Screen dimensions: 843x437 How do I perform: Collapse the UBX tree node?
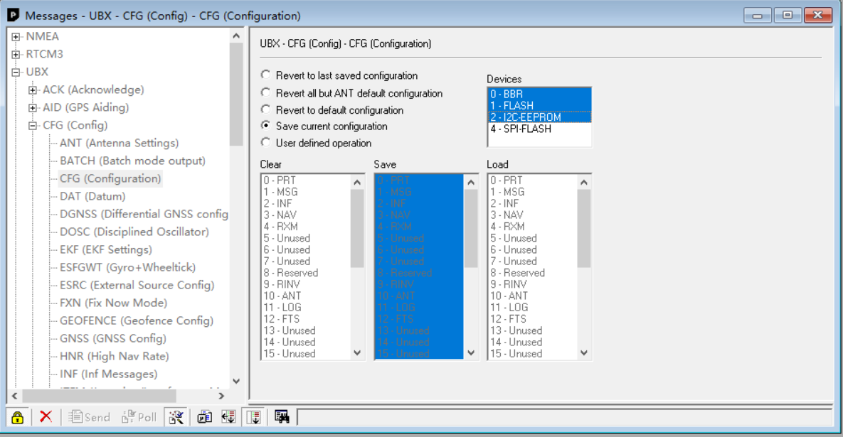[x=16, y=72]
